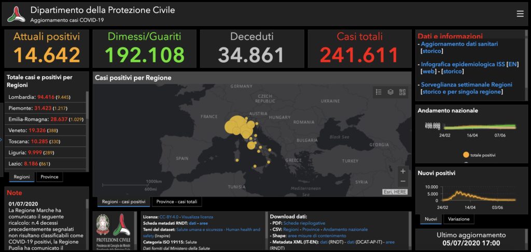Zoom in on the map with plus
Viewport: 531px width, 252px height.
403,171
